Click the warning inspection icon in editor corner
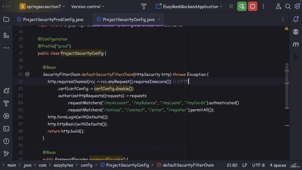The width and height of the screenshot is (302, 170). (286, 28)
